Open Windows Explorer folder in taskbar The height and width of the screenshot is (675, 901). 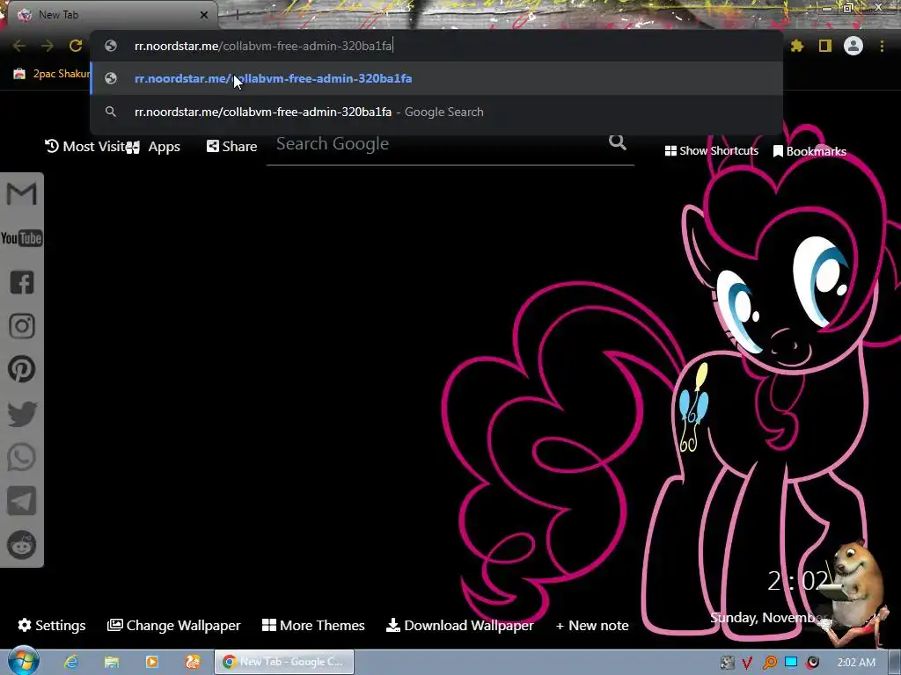pos(112,662)
